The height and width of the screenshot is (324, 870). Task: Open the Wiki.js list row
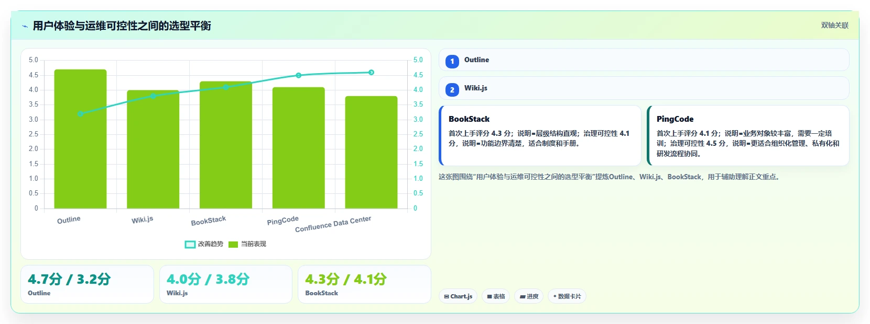point(644,88)
